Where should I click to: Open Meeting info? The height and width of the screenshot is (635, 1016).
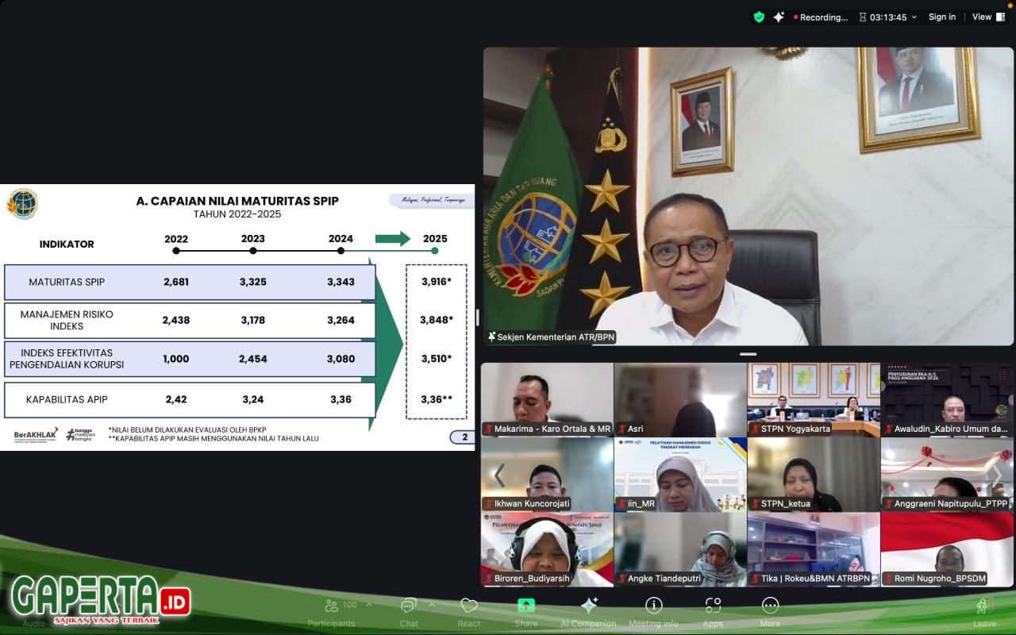[x=653, y=607]
